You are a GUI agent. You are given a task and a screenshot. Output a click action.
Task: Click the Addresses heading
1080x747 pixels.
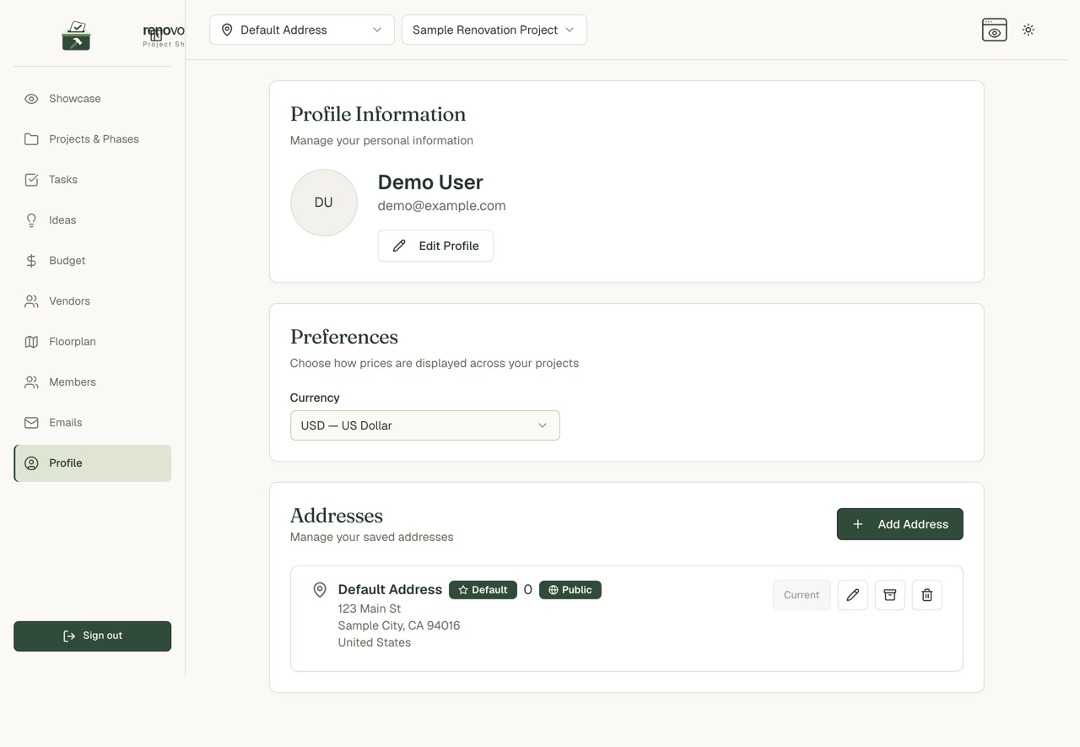(x=337, y=516)
